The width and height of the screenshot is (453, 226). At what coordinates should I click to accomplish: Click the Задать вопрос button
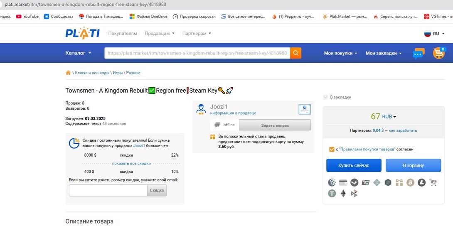click(275, 125)
